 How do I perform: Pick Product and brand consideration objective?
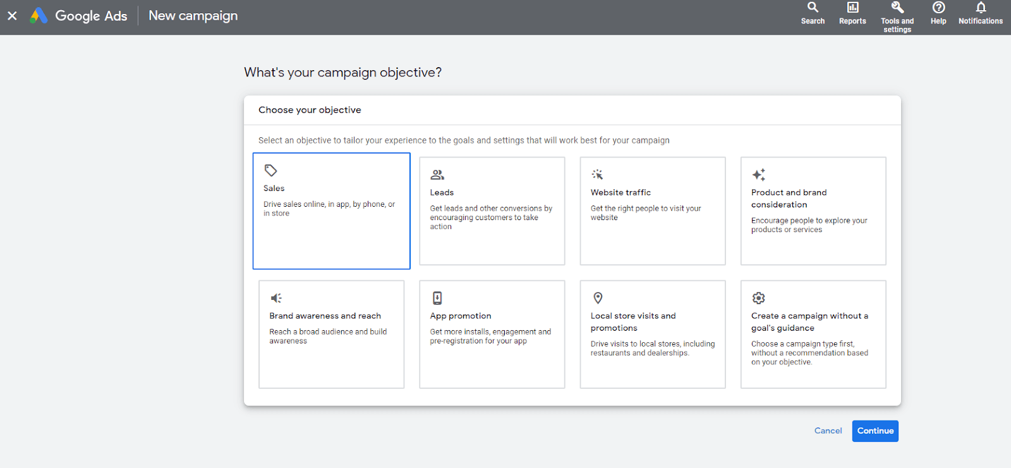point(813,211)
